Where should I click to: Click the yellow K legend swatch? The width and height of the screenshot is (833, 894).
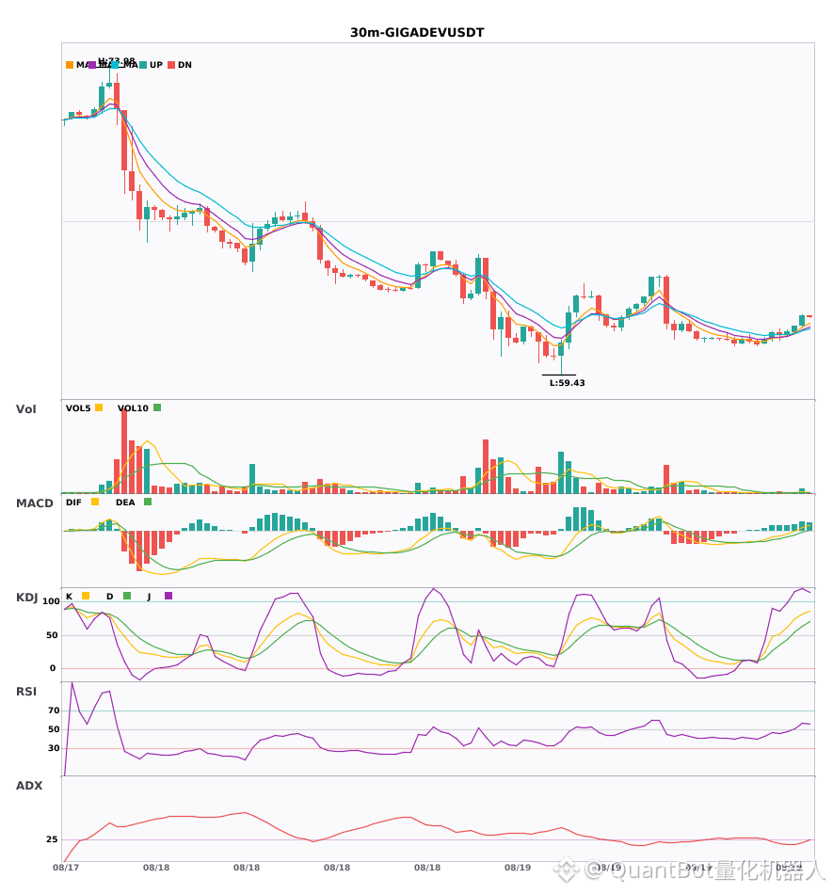click(x=86, y=596)
